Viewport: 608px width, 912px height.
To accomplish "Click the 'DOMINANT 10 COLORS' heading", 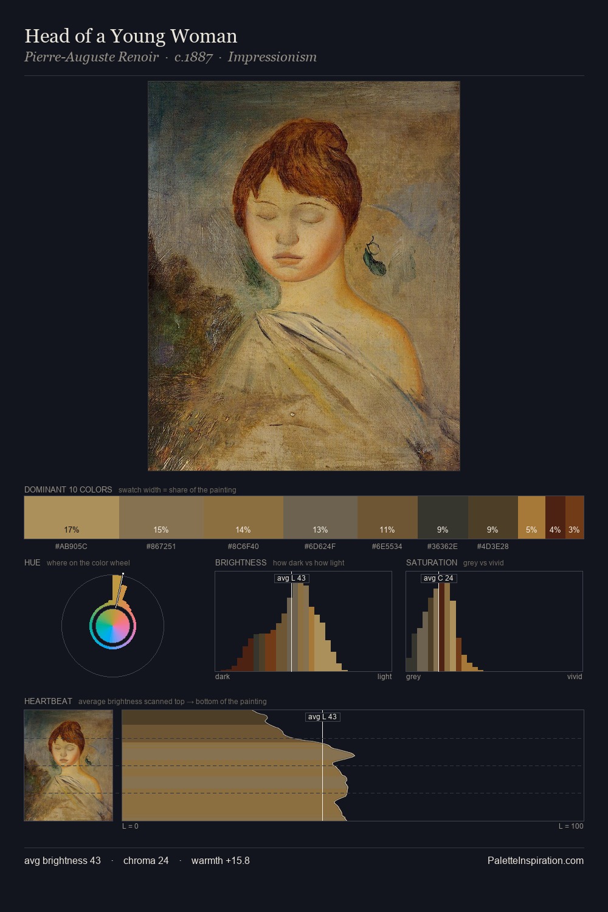I will tap(68, 489).
